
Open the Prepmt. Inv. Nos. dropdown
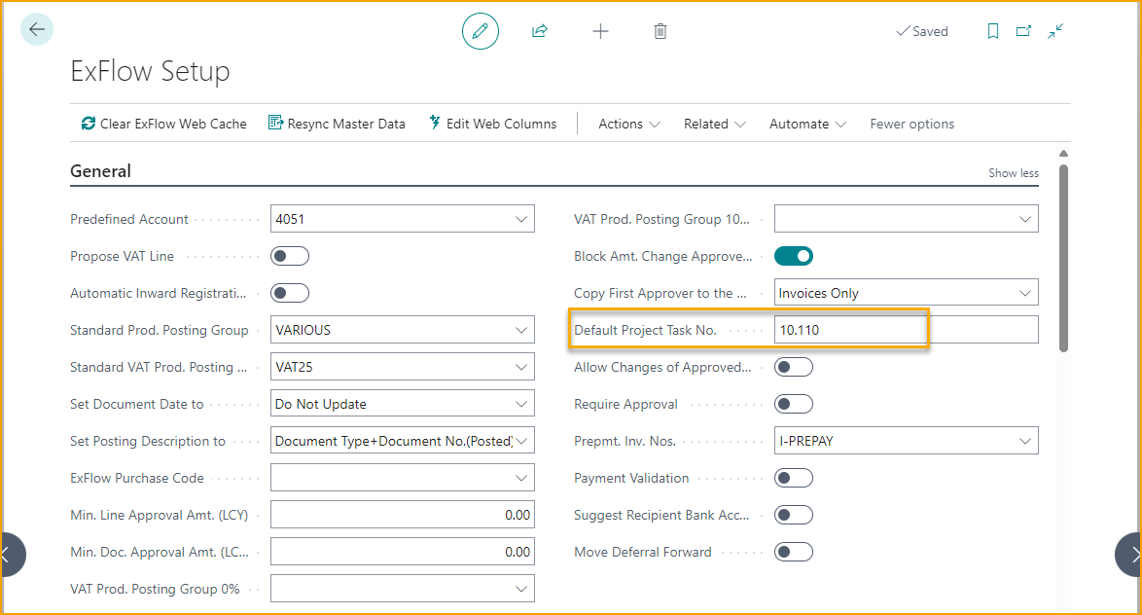pos(1025,441)
